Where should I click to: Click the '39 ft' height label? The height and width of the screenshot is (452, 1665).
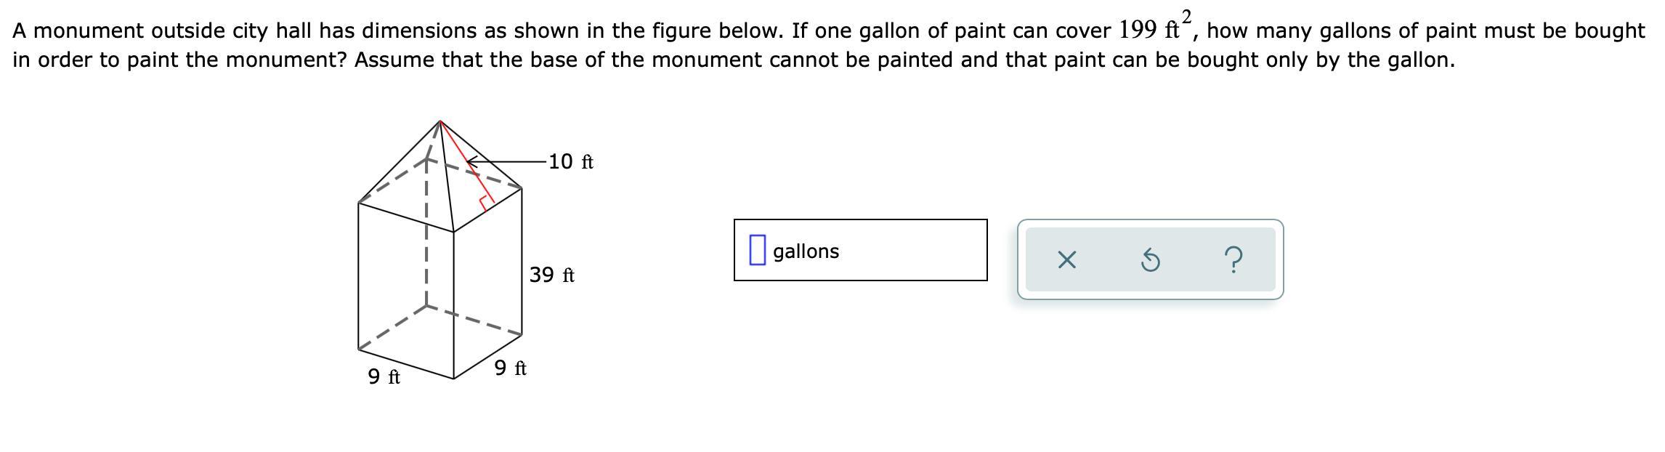[551, 275]
